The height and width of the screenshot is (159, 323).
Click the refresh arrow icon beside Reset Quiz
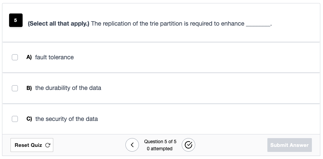[x=48, y=145]
